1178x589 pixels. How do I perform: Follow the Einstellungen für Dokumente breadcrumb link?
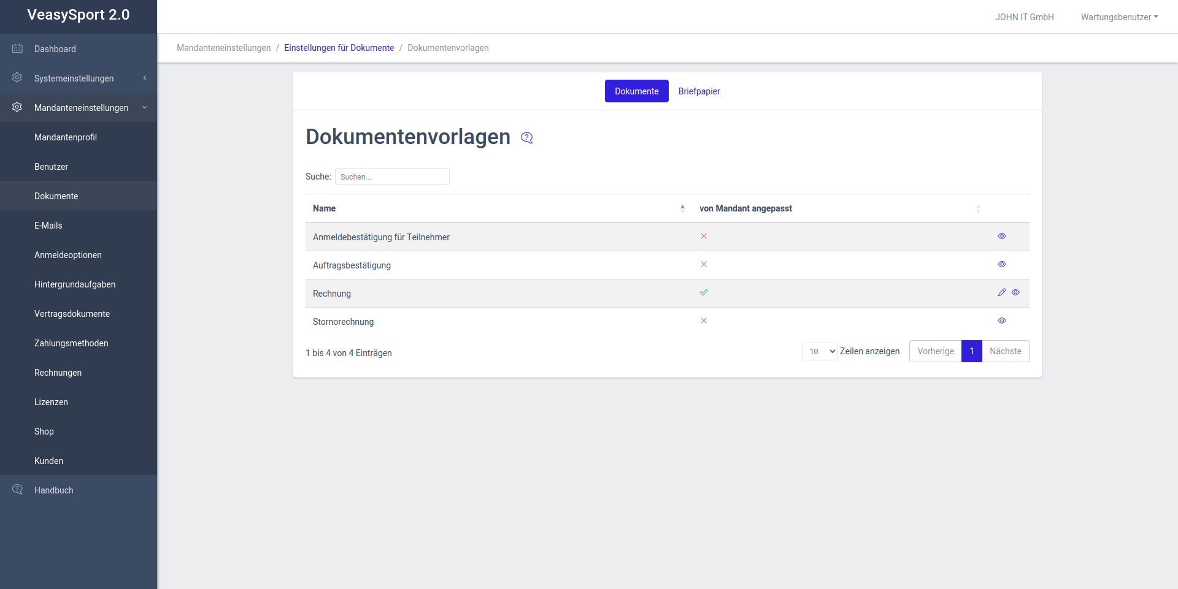click(x=339, y=48)
